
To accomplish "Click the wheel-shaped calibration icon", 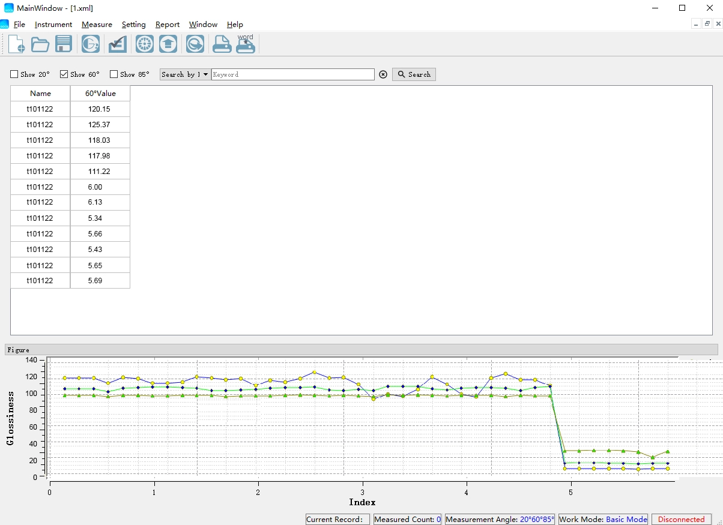I will pos(145,44).
